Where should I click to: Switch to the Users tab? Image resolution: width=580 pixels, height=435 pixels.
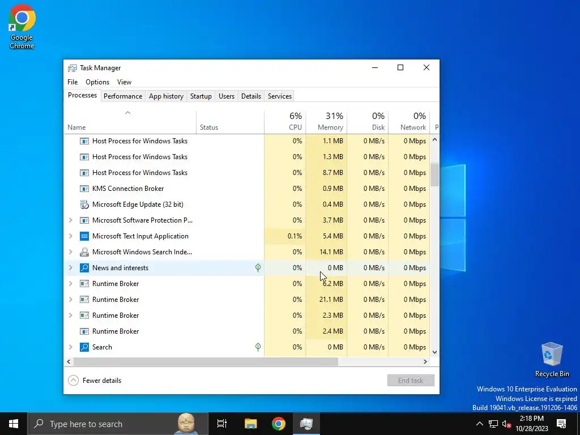[x=227, y=96]
